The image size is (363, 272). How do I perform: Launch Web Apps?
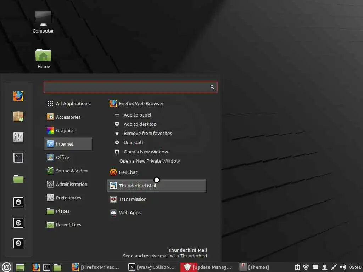(157, 212)
